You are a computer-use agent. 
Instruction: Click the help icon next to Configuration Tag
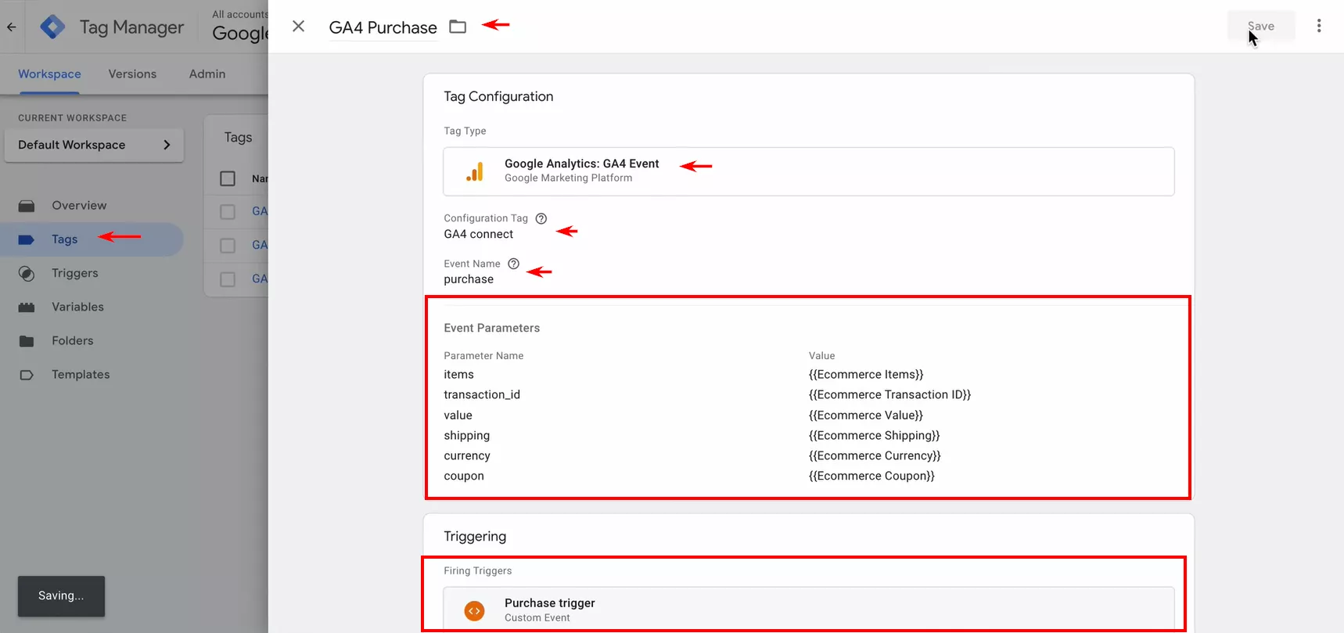[541, 218]
